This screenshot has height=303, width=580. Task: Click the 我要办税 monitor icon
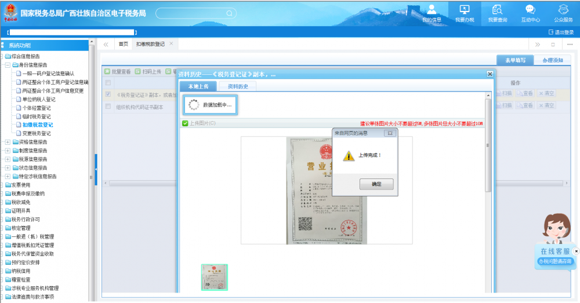(x=464, y=9)
